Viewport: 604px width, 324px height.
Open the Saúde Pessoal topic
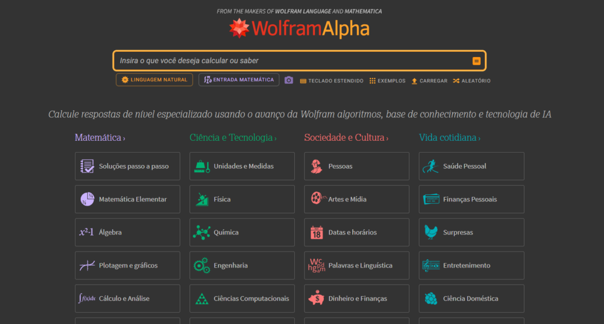[471, 166]
